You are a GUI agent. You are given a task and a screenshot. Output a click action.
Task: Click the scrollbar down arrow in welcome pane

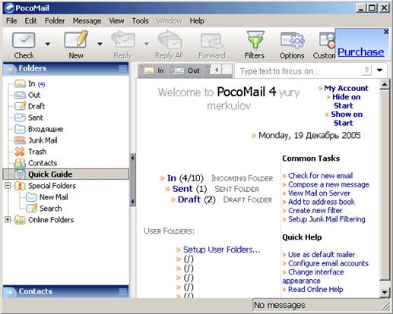(x=385, y=292)
